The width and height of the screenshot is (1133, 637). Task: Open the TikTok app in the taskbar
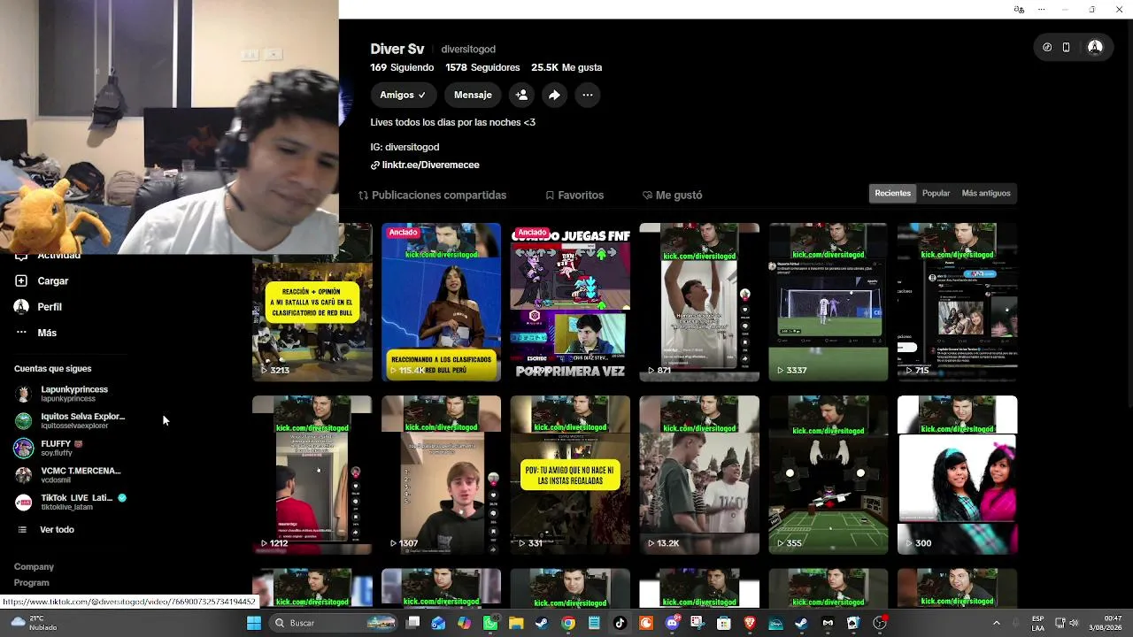pos(620,623)
